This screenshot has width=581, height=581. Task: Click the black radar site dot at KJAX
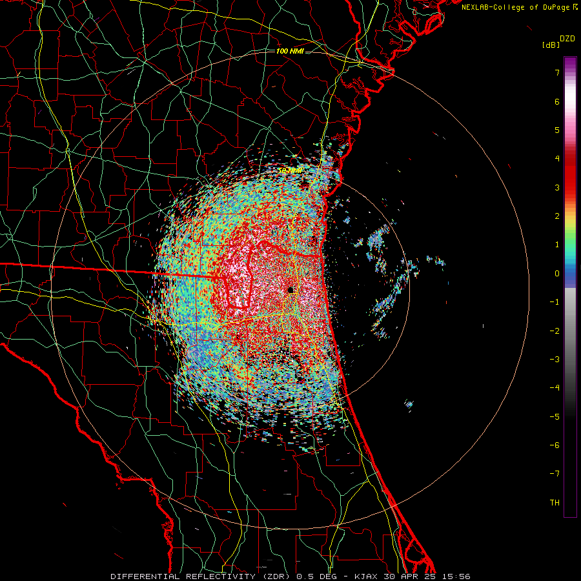click(290, 290)
